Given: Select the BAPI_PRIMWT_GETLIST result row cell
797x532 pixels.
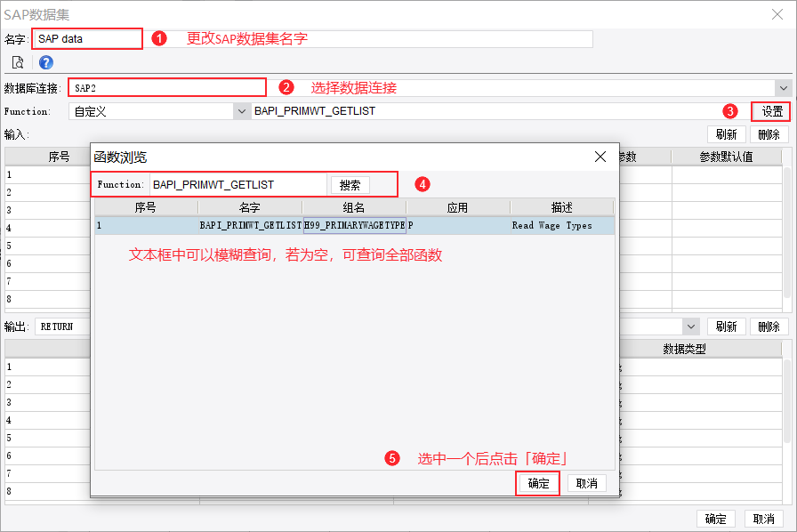Looking at the screenshot, I should (x=251, y=225).
